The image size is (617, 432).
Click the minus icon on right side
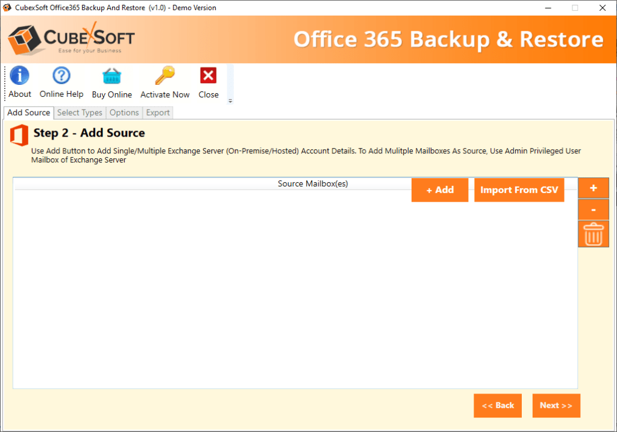(594, 210)
